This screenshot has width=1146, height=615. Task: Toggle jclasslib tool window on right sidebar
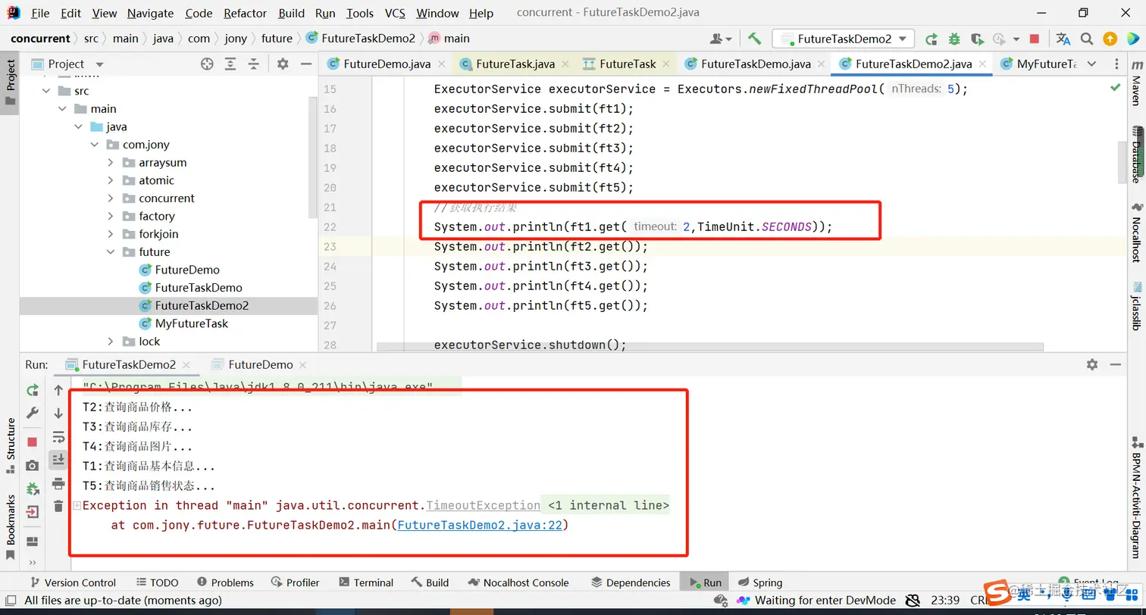(x=1136, y=306)
